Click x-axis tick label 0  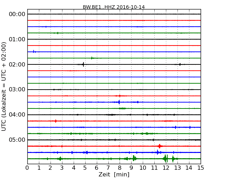coord(27,168)
